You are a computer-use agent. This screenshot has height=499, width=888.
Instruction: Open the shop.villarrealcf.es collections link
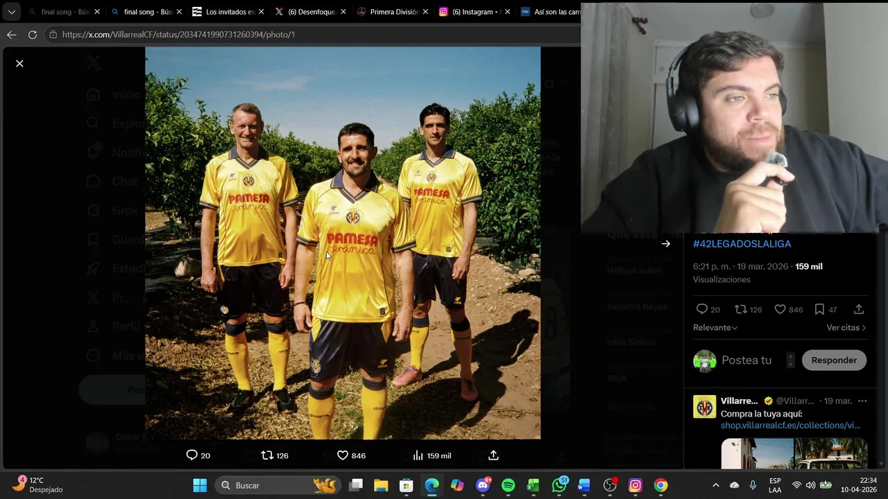[x=790, y=425]
